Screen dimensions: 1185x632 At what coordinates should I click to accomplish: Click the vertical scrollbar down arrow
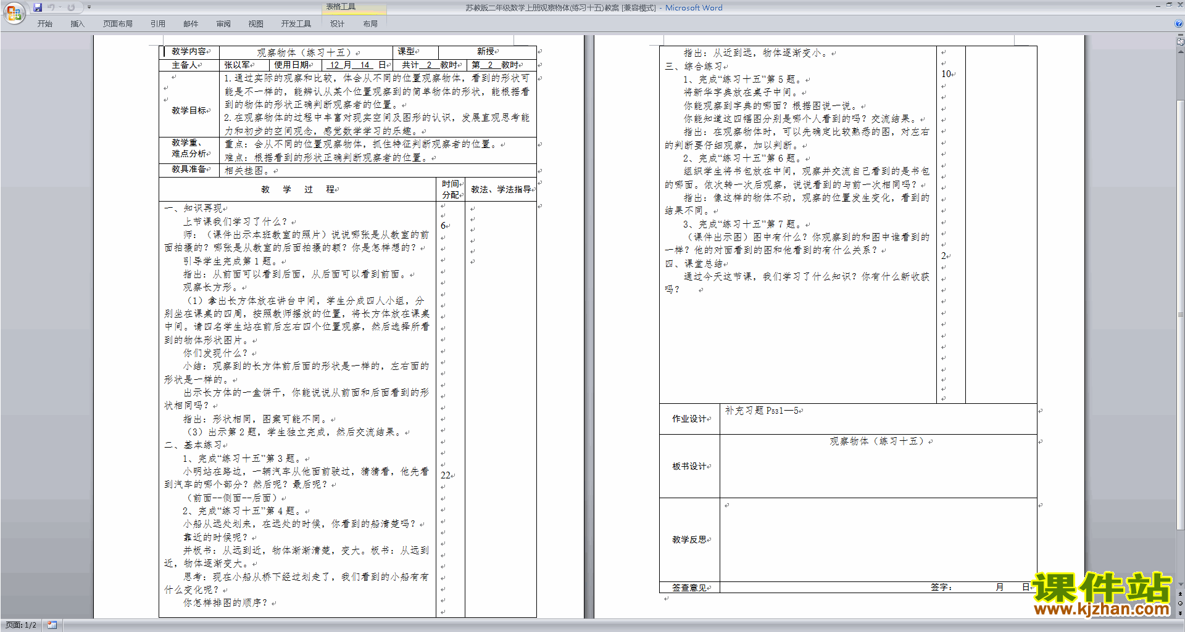1181,585
